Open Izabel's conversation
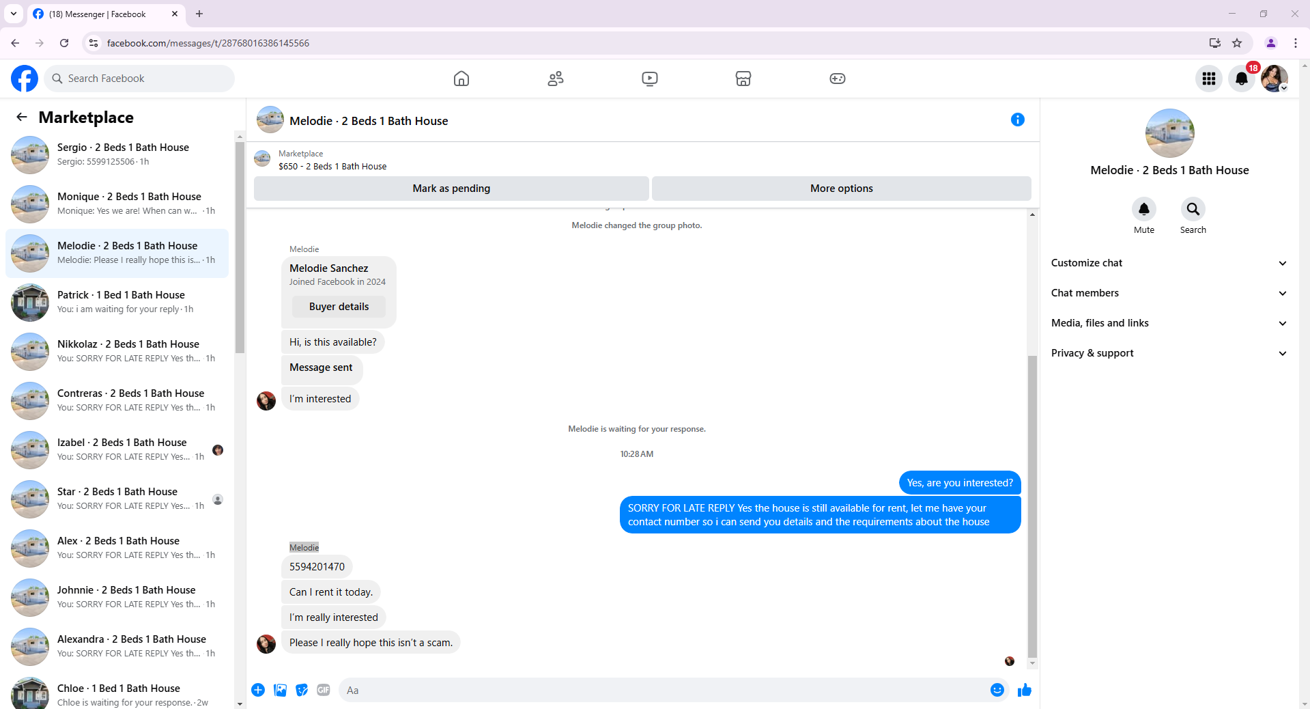This screenshot has width=1310, height=709. (x=117, y=450)
